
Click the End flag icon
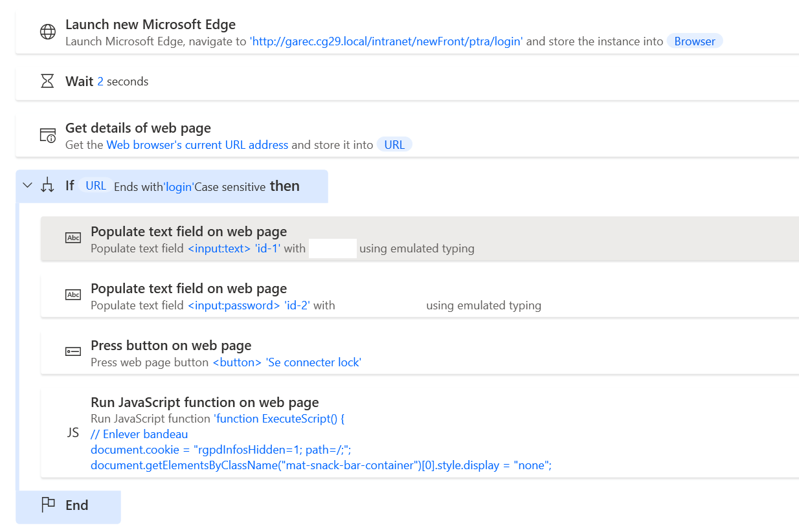48,505
